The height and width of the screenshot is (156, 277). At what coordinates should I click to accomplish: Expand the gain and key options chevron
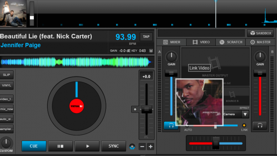(151, 51)
